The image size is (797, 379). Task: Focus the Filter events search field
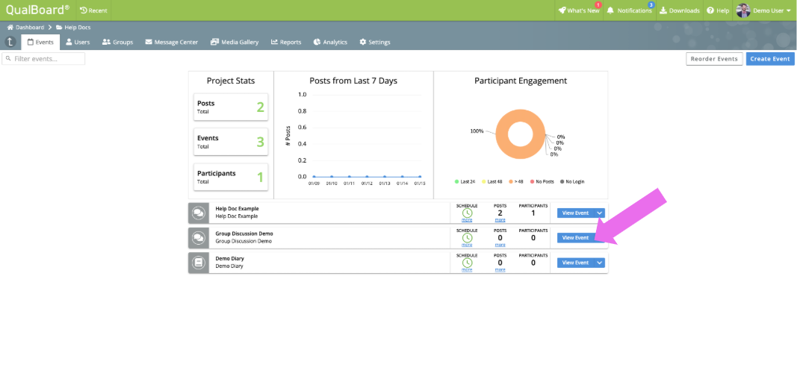click(x=43, y=59)
